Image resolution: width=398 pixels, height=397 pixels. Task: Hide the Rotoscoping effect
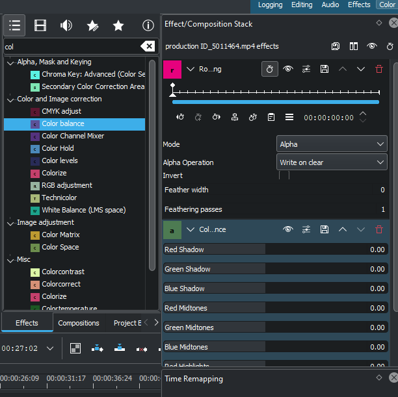pos(288,69)
